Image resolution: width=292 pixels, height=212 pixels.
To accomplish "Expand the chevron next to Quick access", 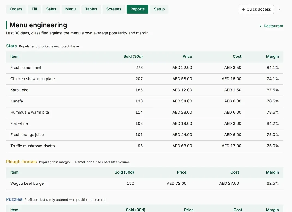I will pos(279,10).
